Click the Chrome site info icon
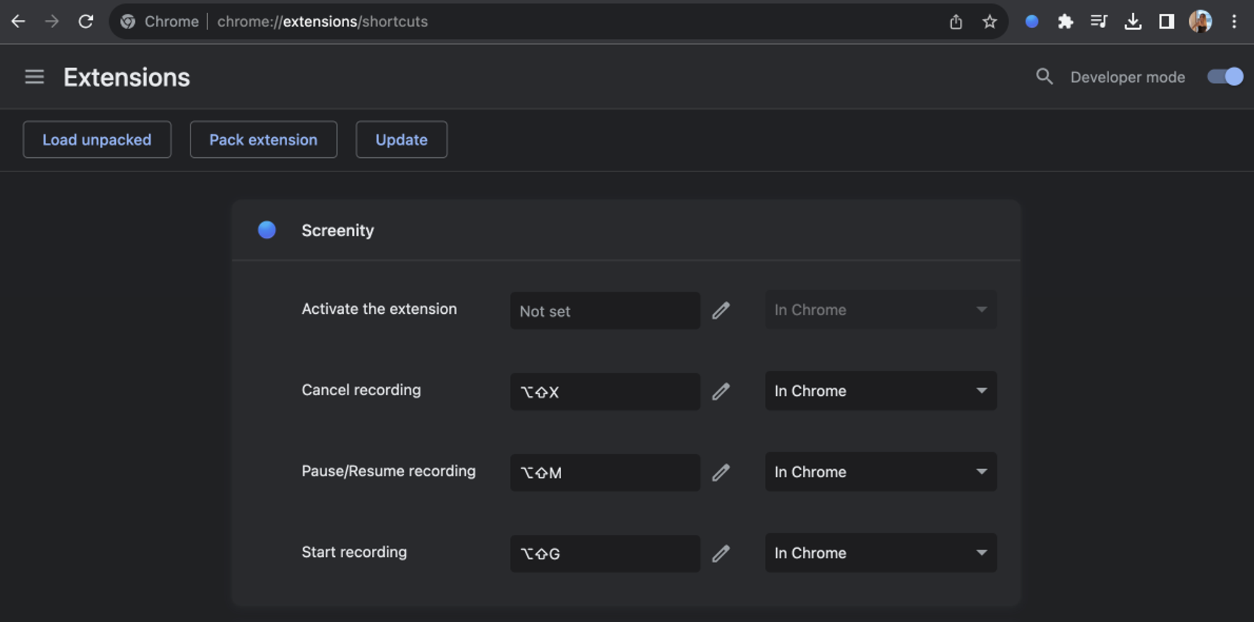Viewport: 1254px width, 622px height. coord(128,21)
